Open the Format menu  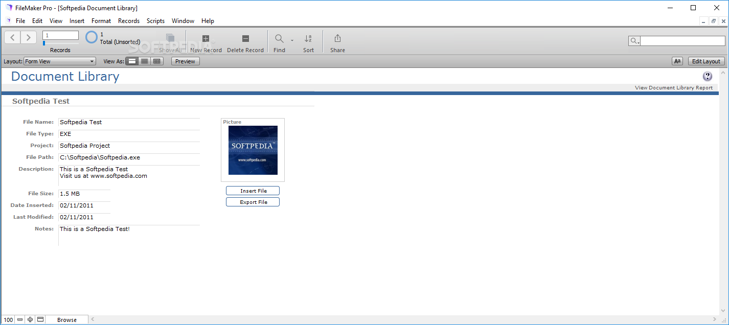click(101, 21)
